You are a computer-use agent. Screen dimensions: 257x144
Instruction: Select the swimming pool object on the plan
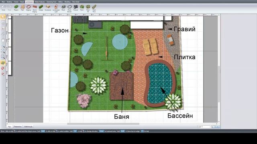pyautogui.click(x=160, y=83)
